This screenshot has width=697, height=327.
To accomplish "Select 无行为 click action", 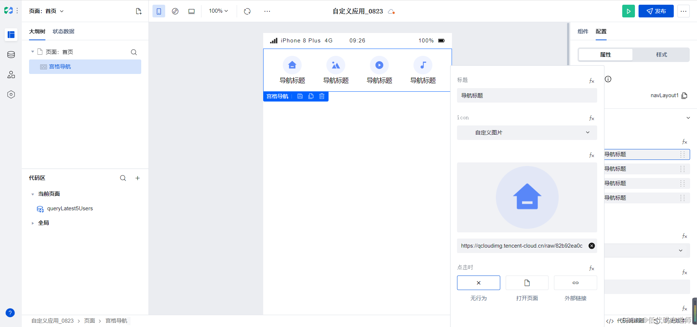I will click(x=478, y=283).
